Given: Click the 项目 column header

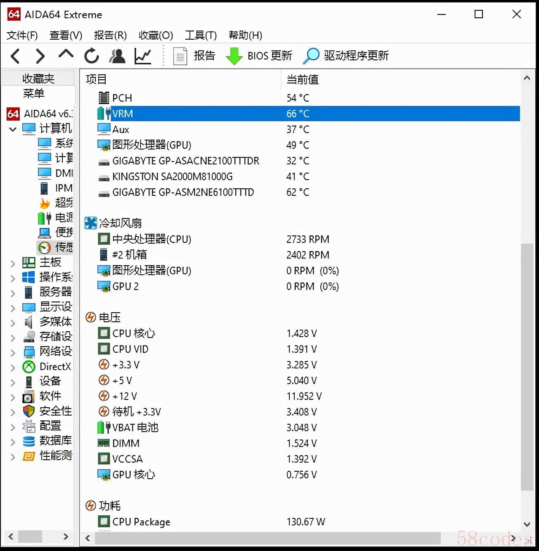Looking at the screenshot, I should point(180,79).
